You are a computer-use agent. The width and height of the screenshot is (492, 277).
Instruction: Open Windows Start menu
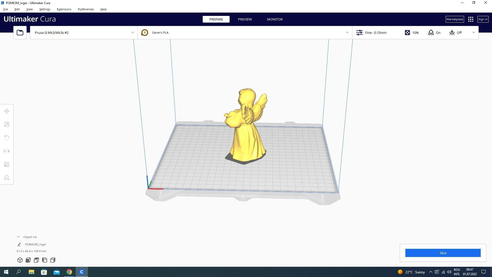6,272
